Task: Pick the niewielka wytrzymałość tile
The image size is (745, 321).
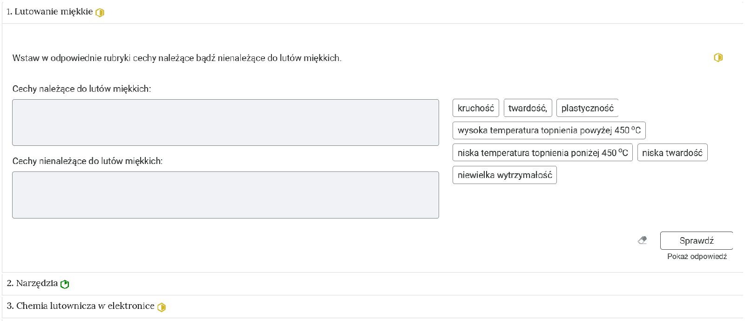Action: click(505, 175)
